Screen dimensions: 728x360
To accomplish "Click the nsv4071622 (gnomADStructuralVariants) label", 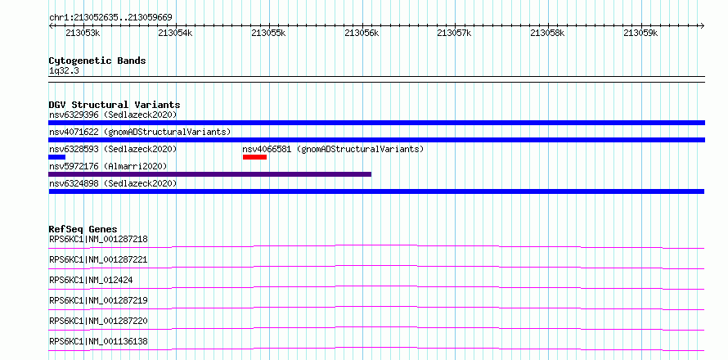I will pyautogui.click(x=140, y=132).
